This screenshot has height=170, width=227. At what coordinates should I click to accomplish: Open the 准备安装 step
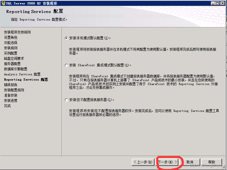point(11,95)
